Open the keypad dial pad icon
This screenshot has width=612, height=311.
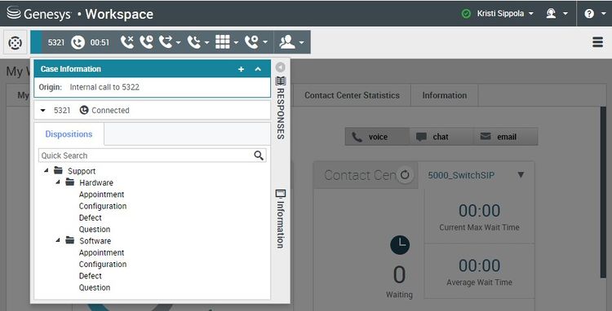pyautogui.click(x=223, y=42)
